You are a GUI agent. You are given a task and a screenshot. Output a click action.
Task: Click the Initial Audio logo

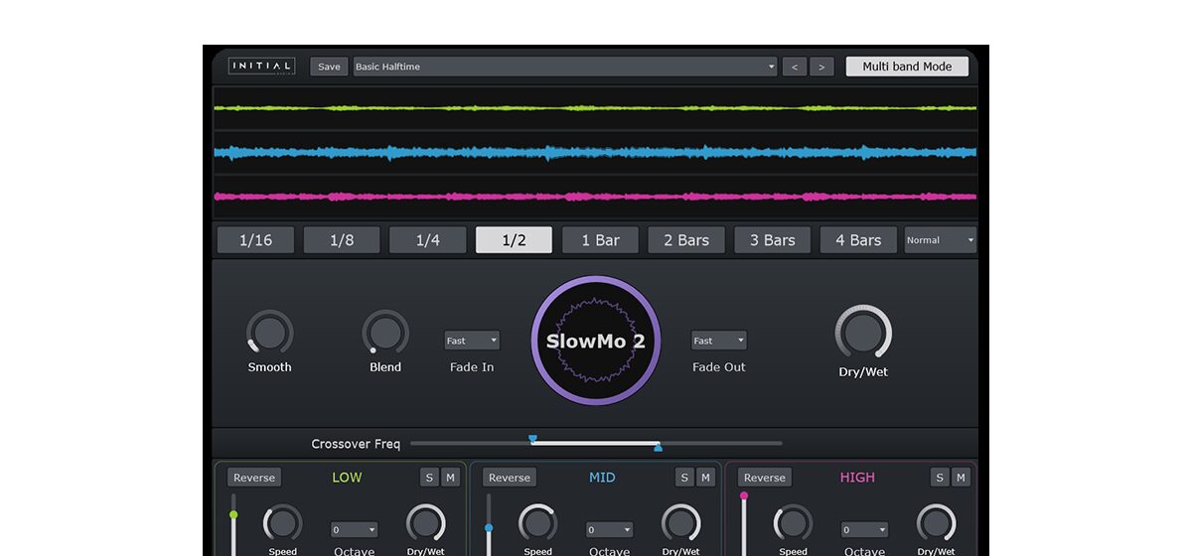[x=261, y=67]
